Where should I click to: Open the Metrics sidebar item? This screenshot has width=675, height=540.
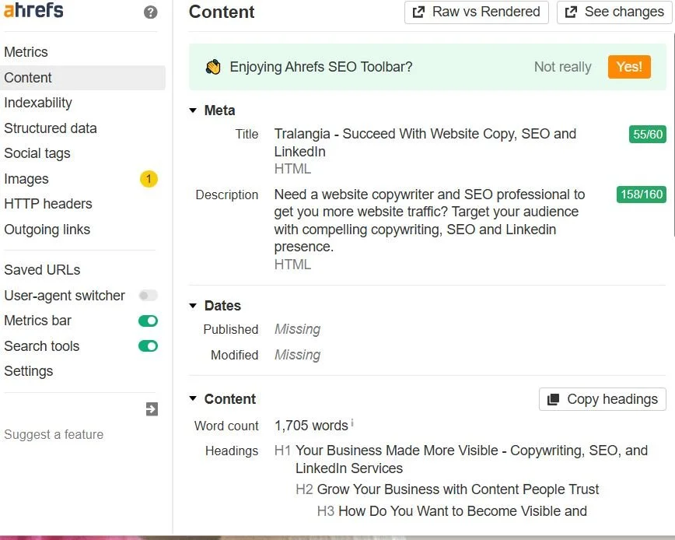click(x=26, y=52)
